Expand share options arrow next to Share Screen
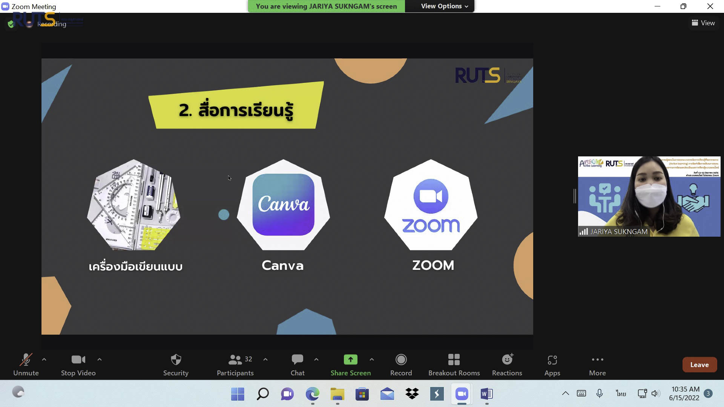This screenshot has height=407, width=724. pos(372,360)
